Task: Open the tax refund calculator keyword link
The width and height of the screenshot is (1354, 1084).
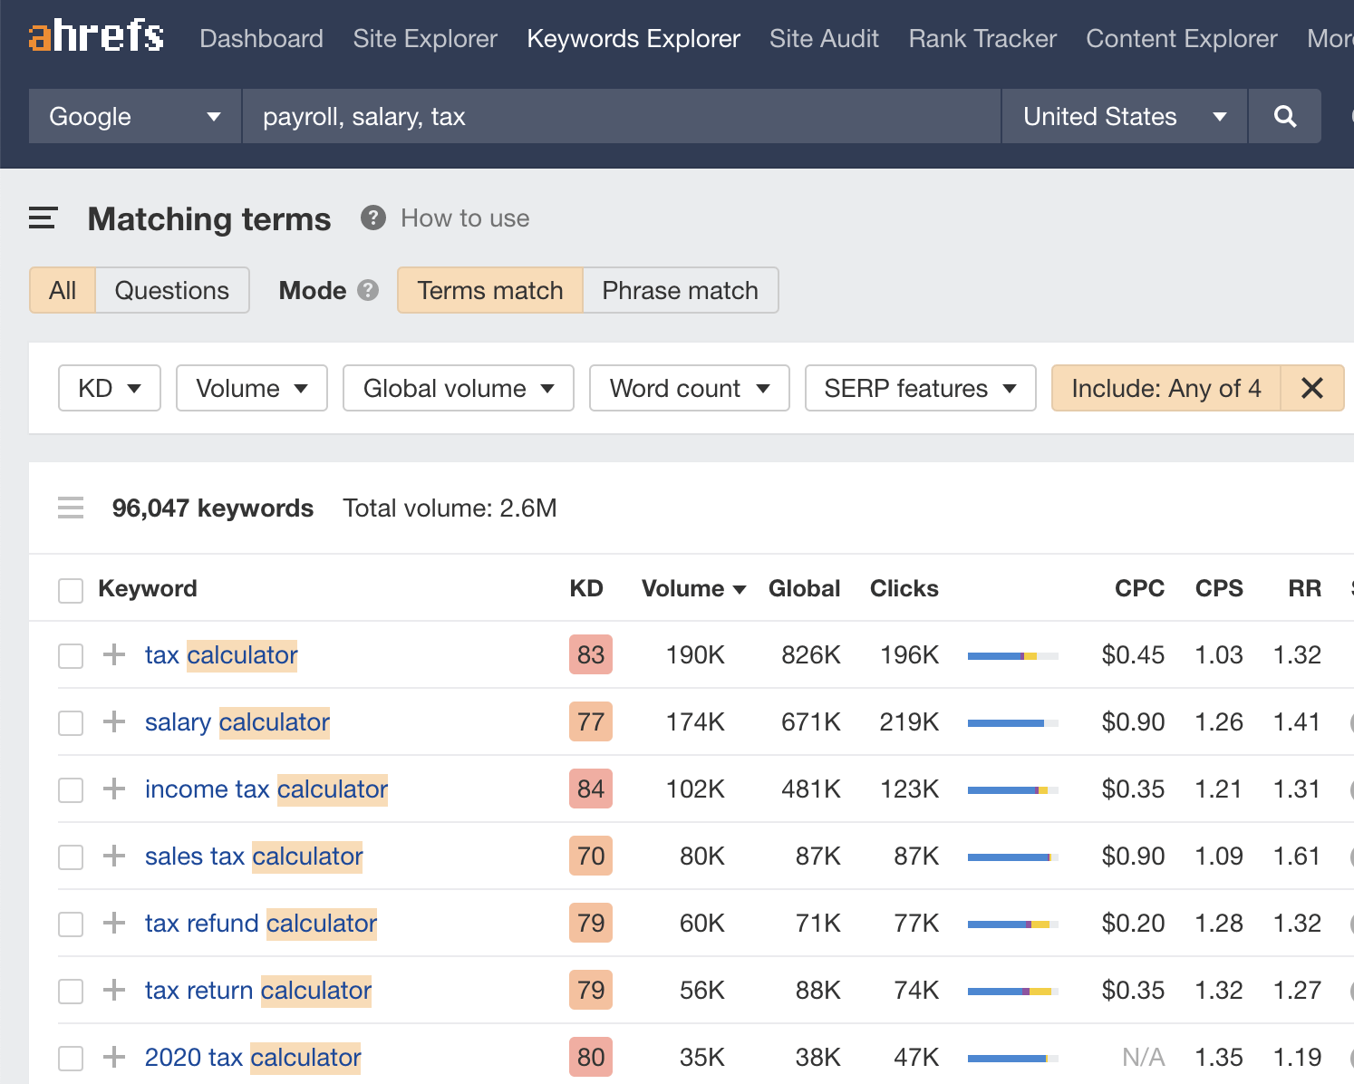Action: coord(261,923)
